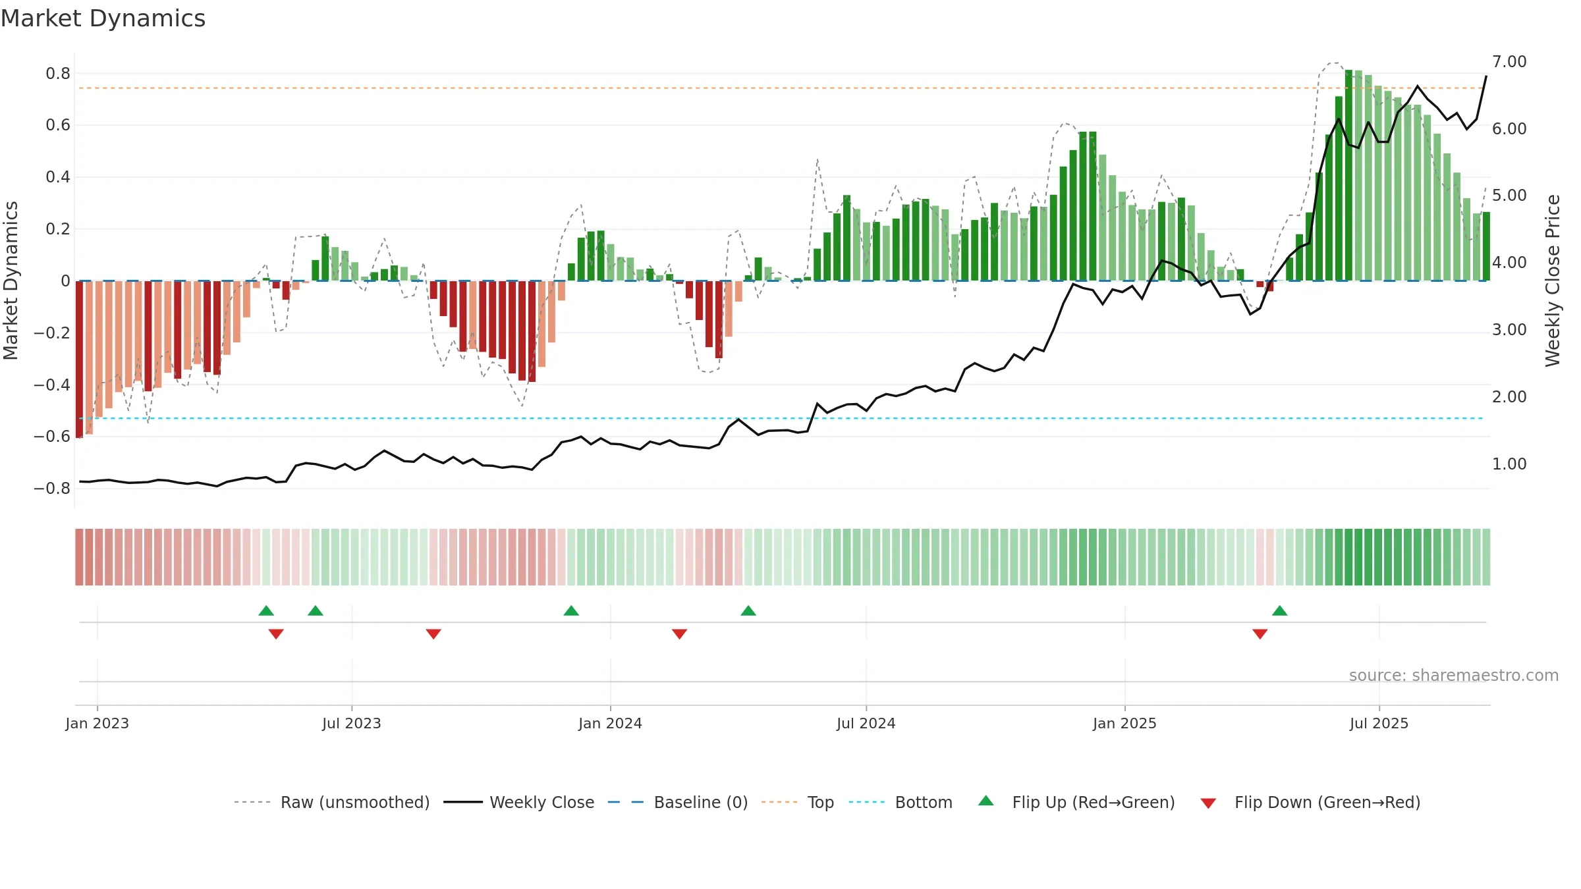Click the Jan 2023 x-axis label
The image size is (1581, 889).
(97, 723)
